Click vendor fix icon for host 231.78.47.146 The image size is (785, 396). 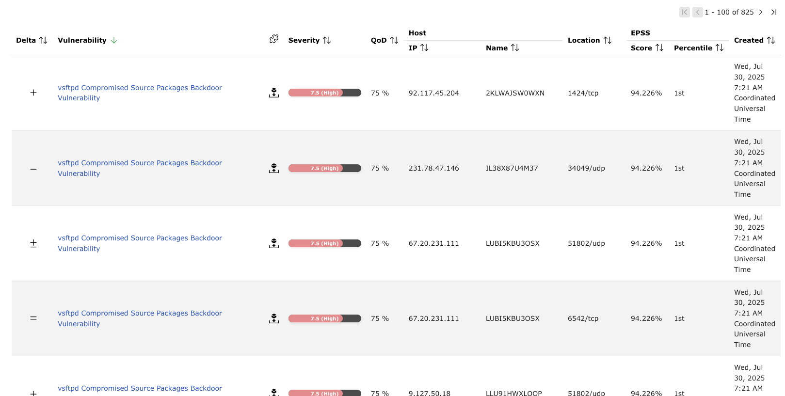274,168
